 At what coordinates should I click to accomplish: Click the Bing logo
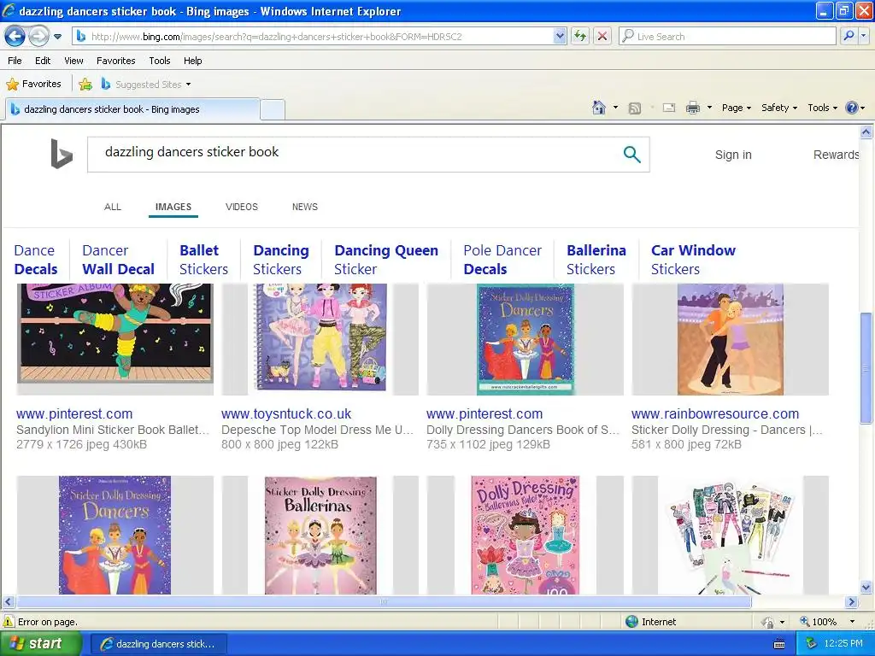61,154
